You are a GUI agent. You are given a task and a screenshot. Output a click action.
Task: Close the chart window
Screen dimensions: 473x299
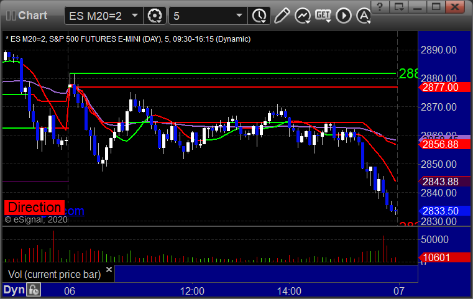click(x=455, y=7)
